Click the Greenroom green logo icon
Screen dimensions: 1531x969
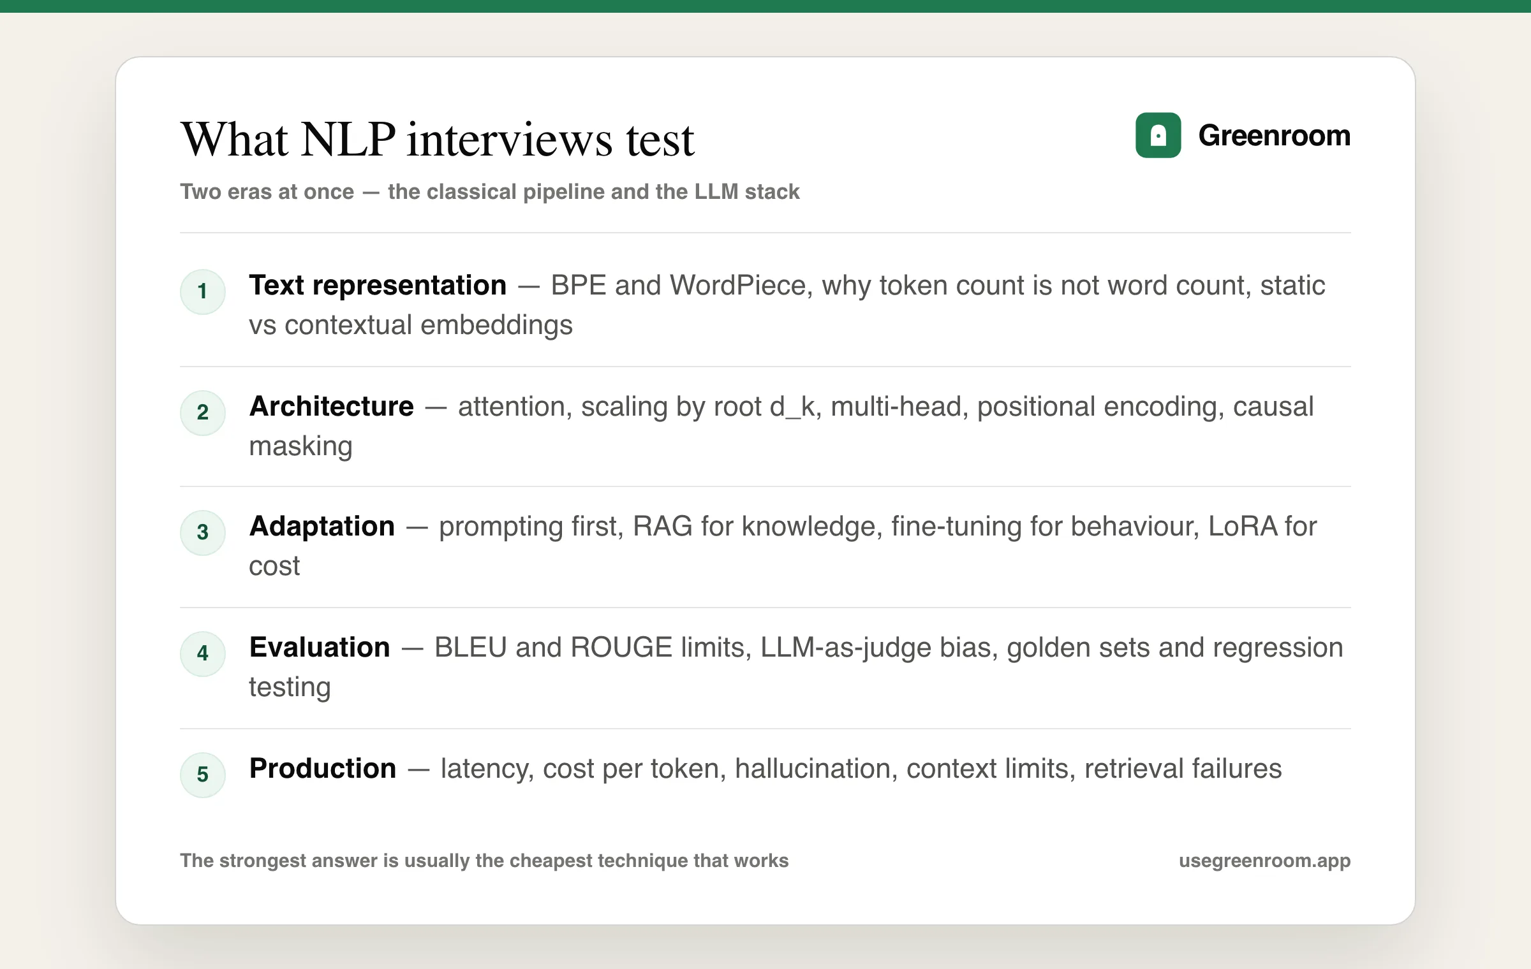coord(1158,135)
